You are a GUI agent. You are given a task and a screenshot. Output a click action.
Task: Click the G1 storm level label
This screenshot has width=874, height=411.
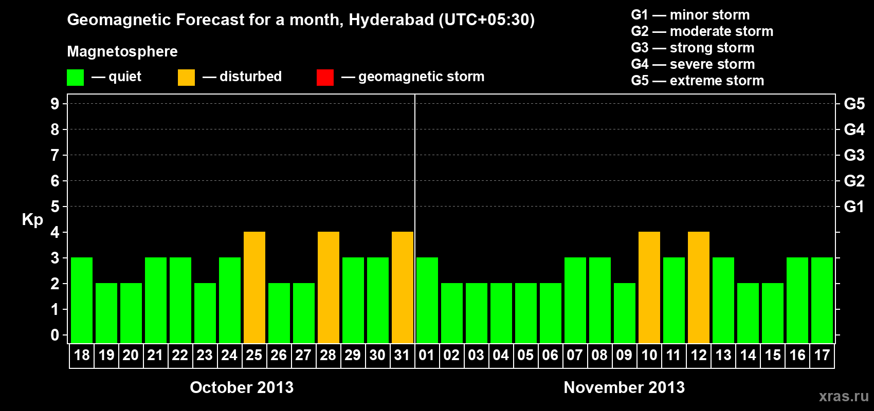click(x=854, y=207)
